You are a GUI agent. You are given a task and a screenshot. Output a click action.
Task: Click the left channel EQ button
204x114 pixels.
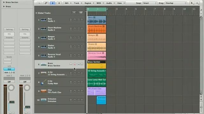(x=9, y=34)
